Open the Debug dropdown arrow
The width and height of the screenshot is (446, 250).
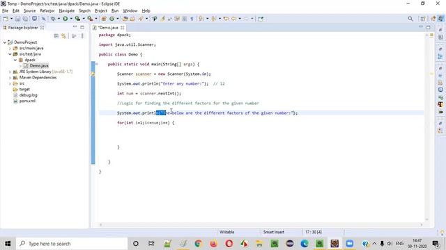(59, 19)
